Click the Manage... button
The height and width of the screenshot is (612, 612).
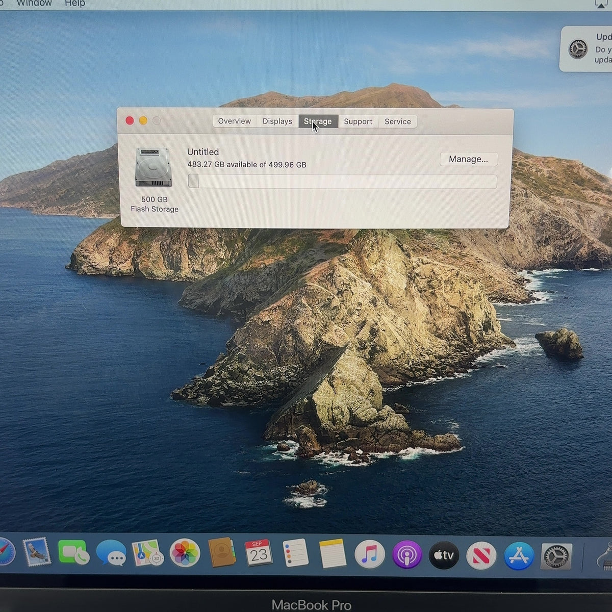[469, 159]
